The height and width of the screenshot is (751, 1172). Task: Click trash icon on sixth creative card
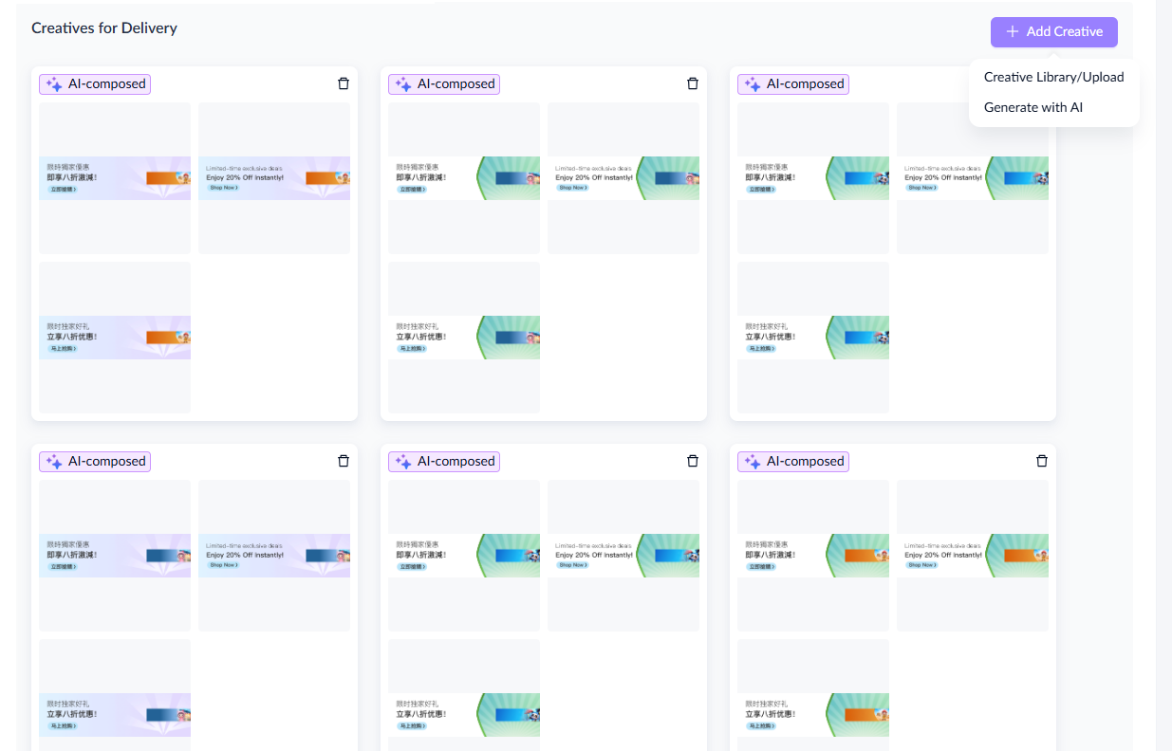pos(1042,461)
